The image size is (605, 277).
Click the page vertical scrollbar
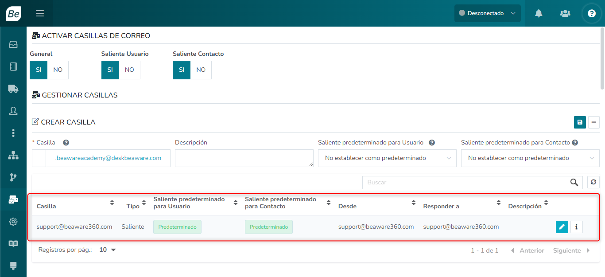point(602,58)
